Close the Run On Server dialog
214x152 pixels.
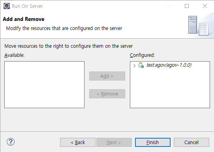[205, 6]
